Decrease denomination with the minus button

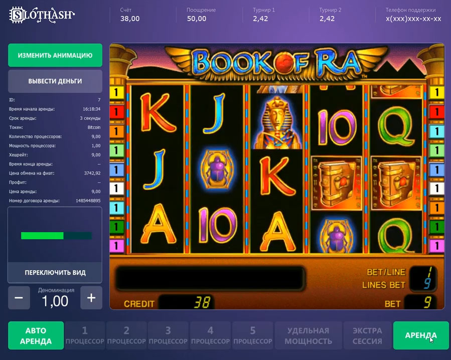19,298
